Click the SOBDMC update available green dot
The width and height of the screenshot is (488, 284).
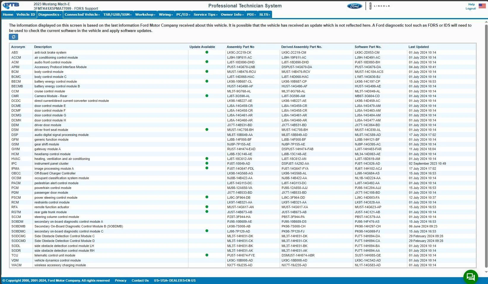207,231
